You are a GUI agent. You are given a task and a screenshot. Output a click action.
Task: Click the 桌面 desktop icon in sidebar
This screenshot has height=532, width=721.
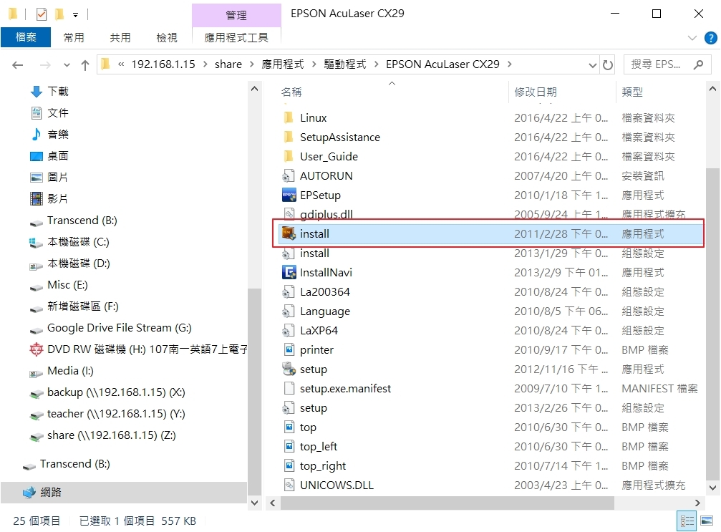pos(37,156)
